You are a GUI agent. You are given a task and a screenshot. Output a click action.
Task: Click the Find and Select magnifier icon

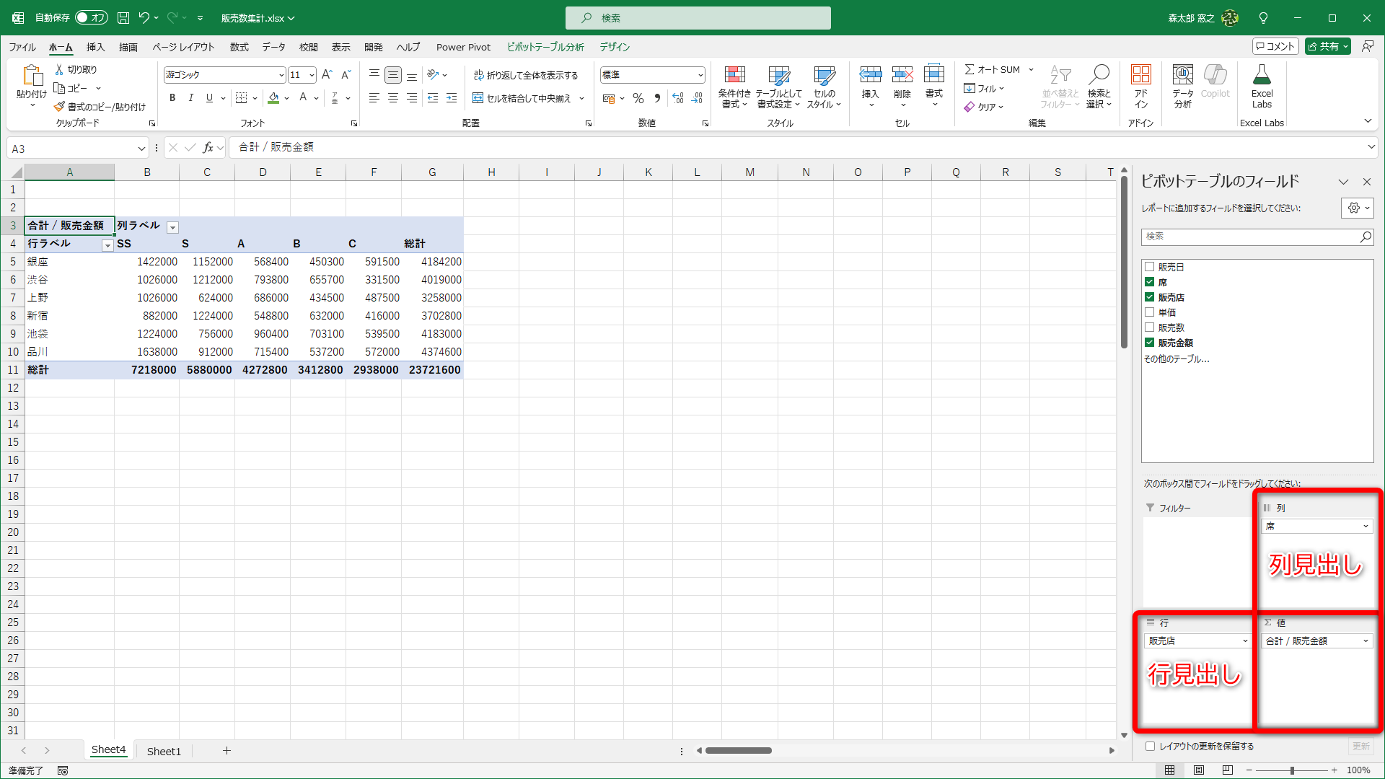(1099, 74)
